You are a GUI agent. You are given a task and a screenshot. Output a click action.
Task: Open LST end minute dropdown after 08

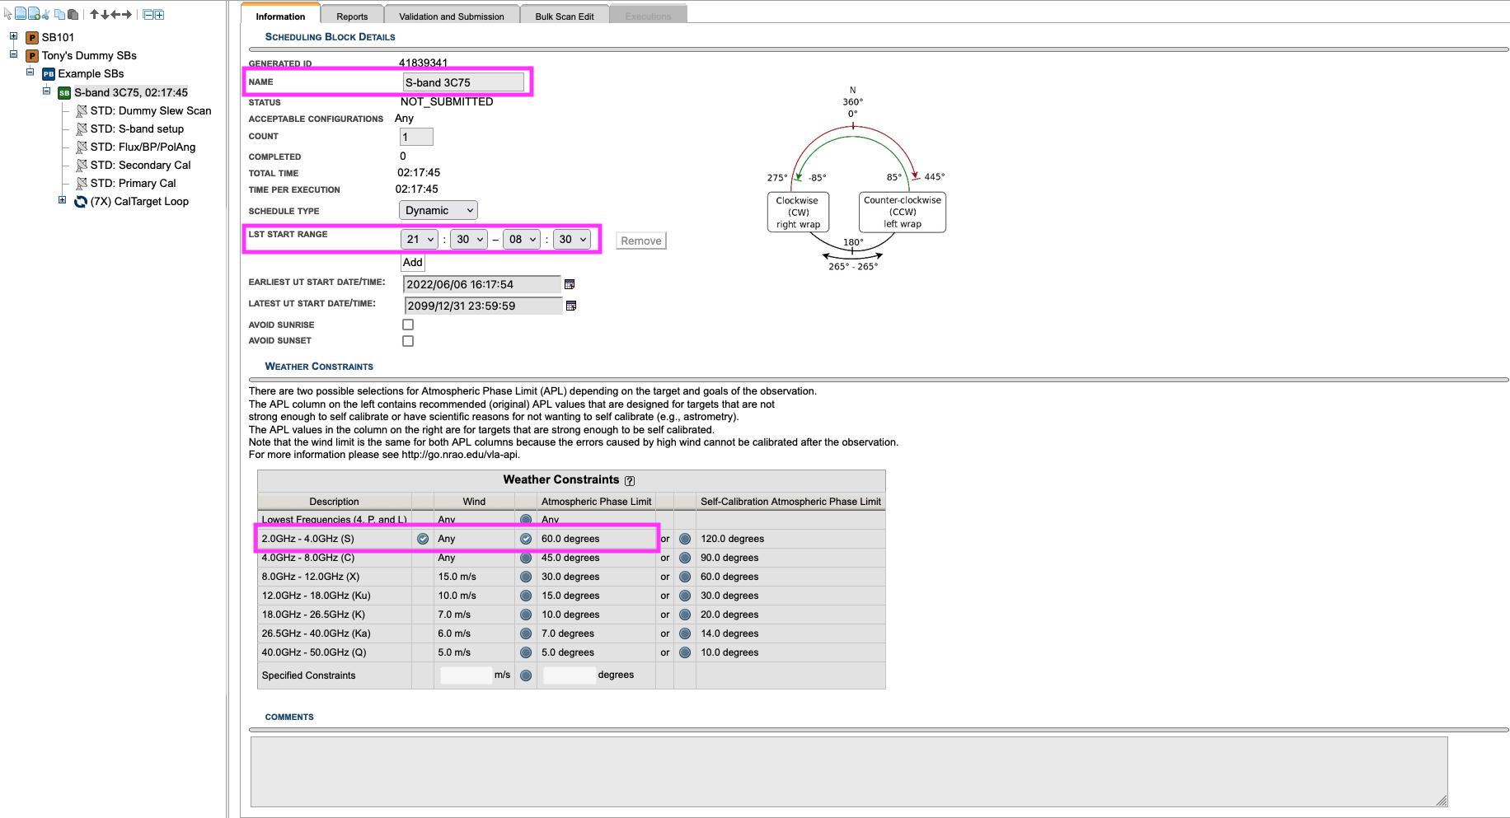571,239
